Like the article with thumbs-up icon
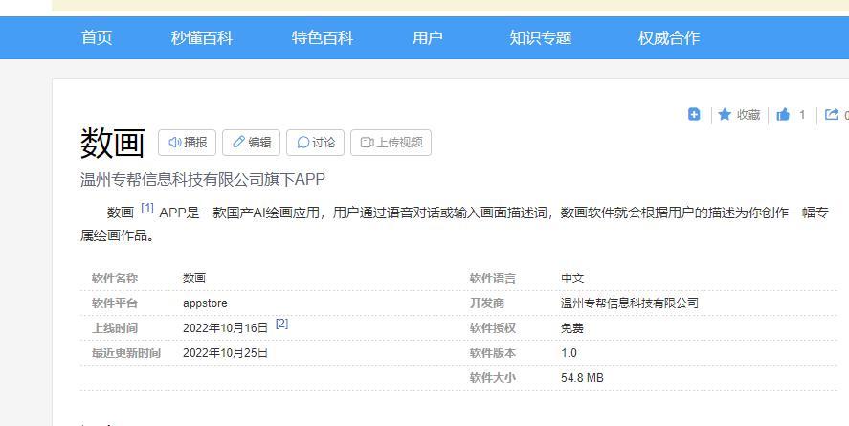This screenshot has height=426, width=849. pos(783,114)
